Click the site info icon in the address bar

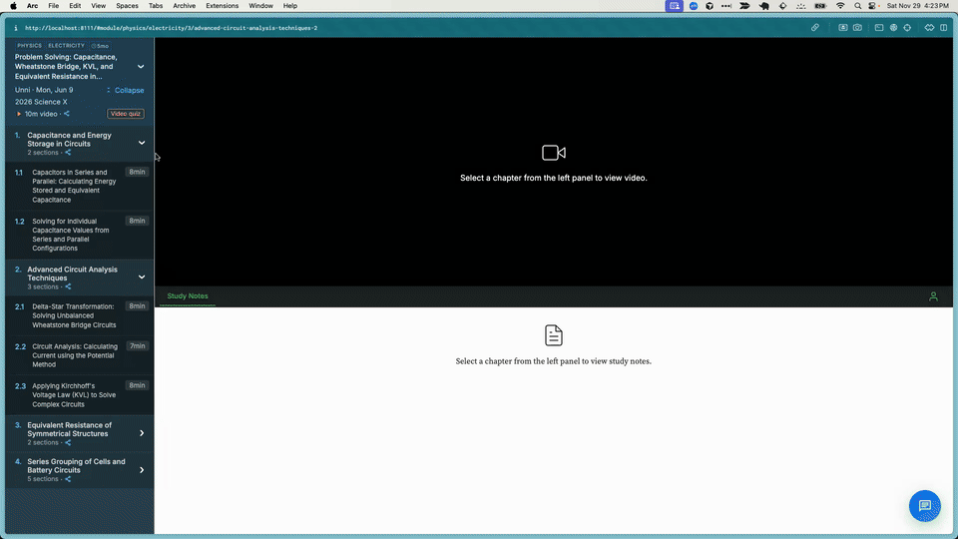click(15, 28)
